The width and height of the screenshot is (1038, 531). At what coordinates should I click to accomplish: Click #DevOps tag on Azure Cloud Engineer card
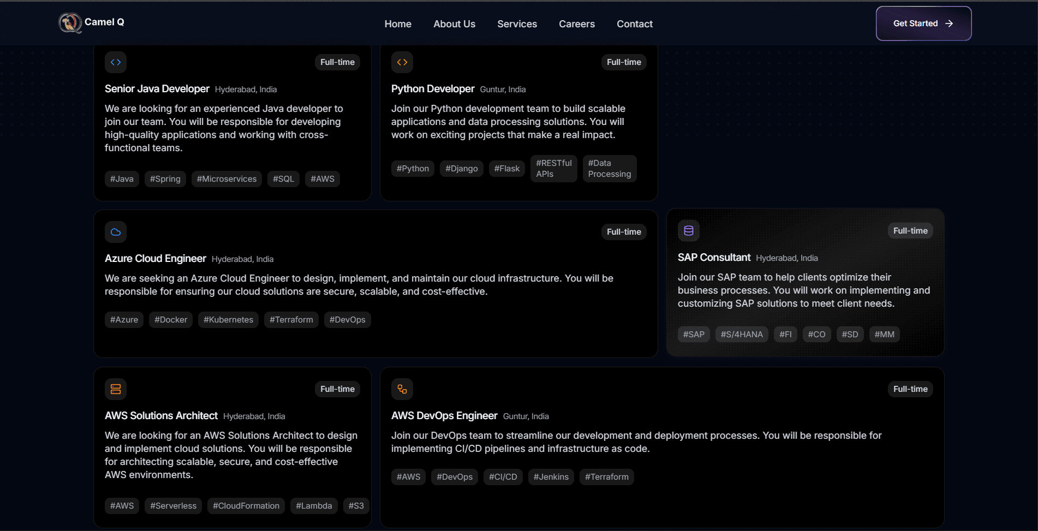(x=348, y=320)
